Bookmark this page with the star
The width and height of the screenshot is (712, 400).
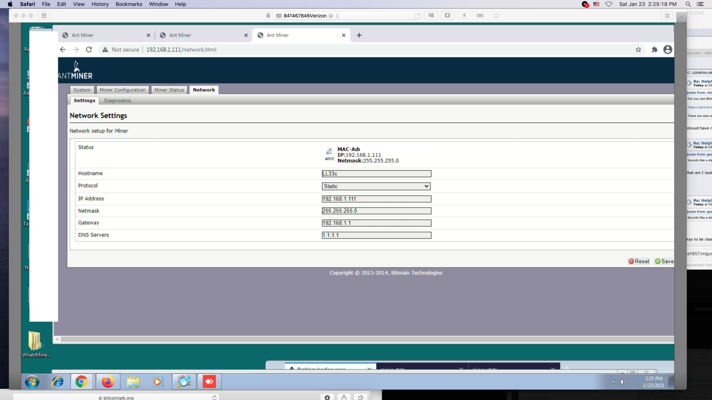638,49
